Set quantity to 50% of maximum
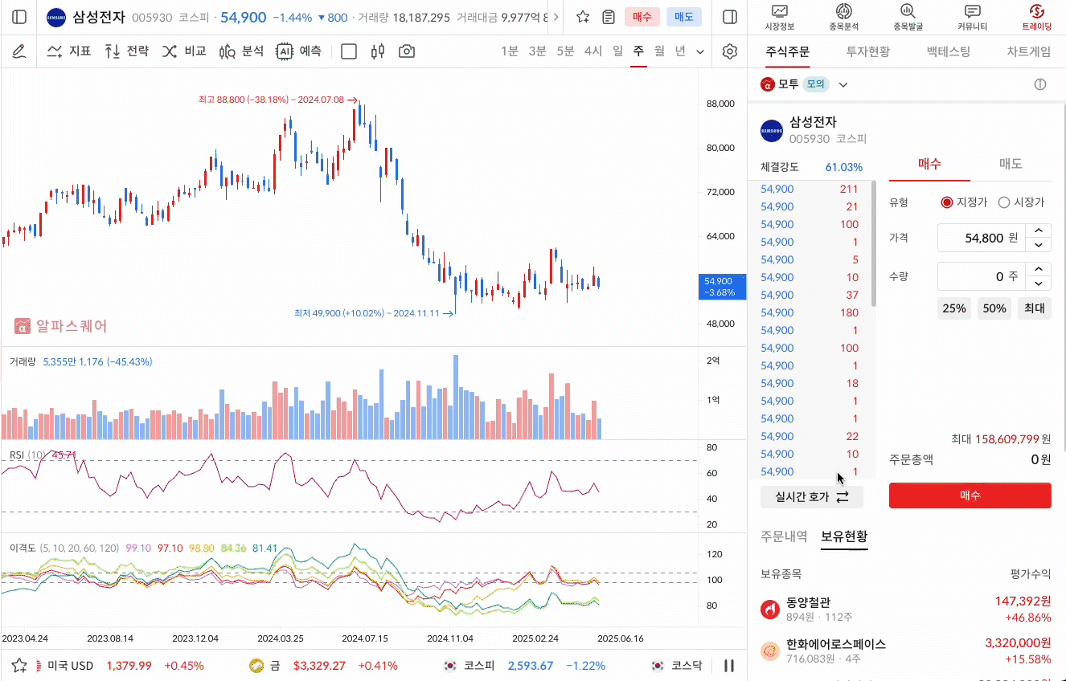The height and width of the screenshot is (681, 1066). pos(994,308)
